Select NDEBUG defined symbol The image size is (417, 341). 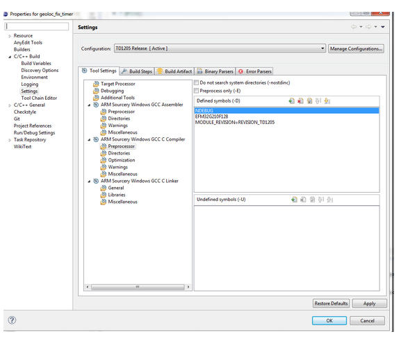tap(286, 111)
